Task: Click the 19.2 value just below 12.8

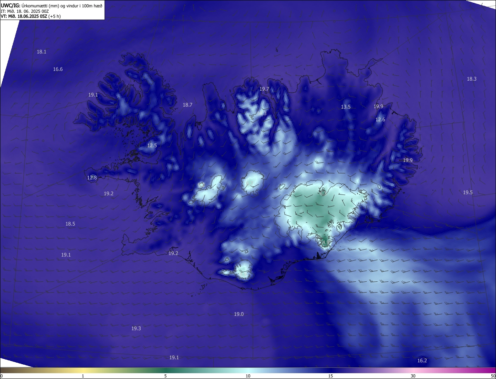Action: [x=108, y=193]
